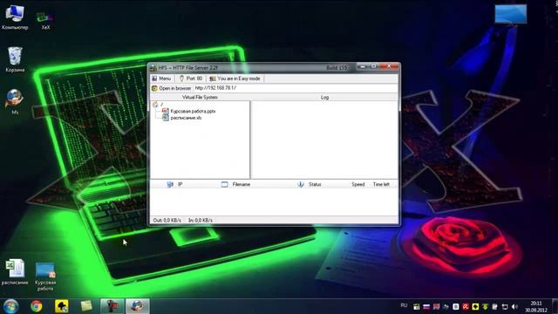Open the XeX desktop icon

[x=45, y=21]
